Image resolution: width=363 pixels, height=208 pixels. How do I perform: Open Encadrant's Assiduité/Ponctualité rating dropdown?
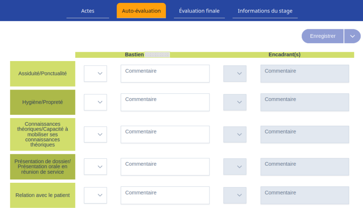pos(235,74)
